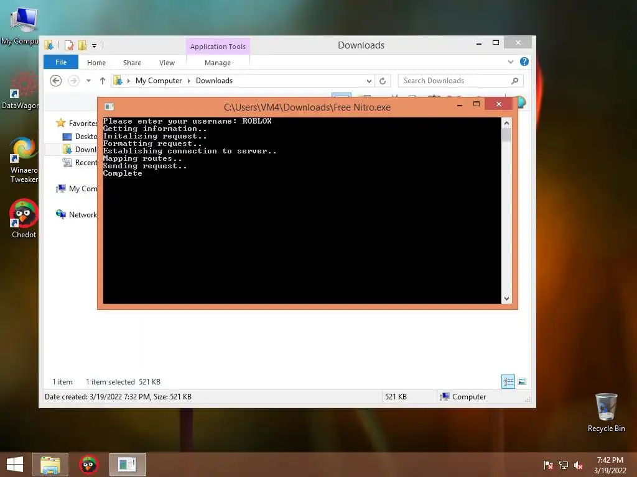Open Explorer help question mark

pos(524,61)
